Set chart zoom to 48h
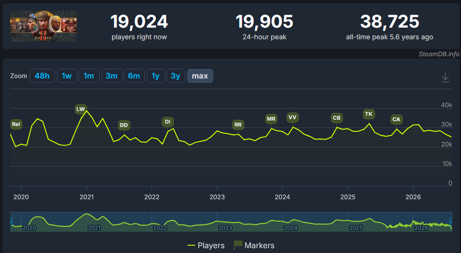Viewport: 461px width, 253px height. pos(42,76)
